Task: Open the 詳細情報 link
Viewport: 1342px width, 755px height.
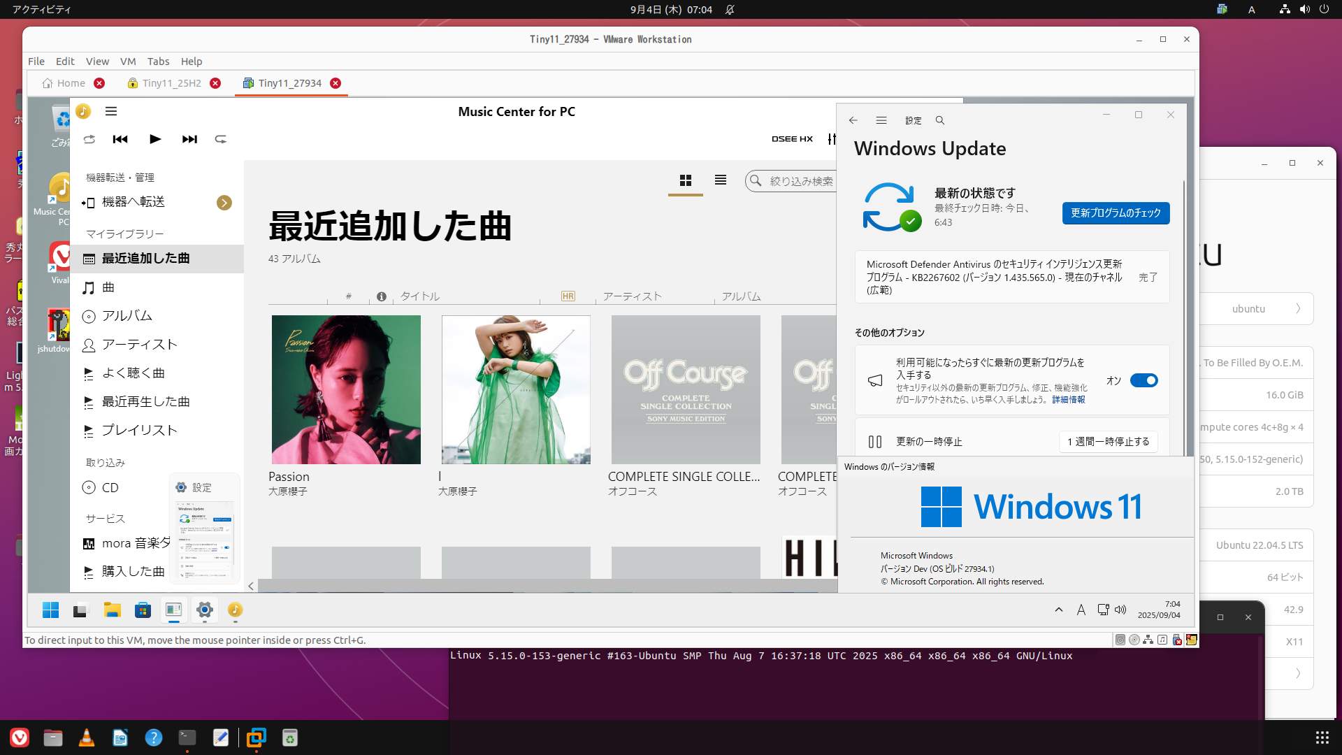Action: 1069,400
